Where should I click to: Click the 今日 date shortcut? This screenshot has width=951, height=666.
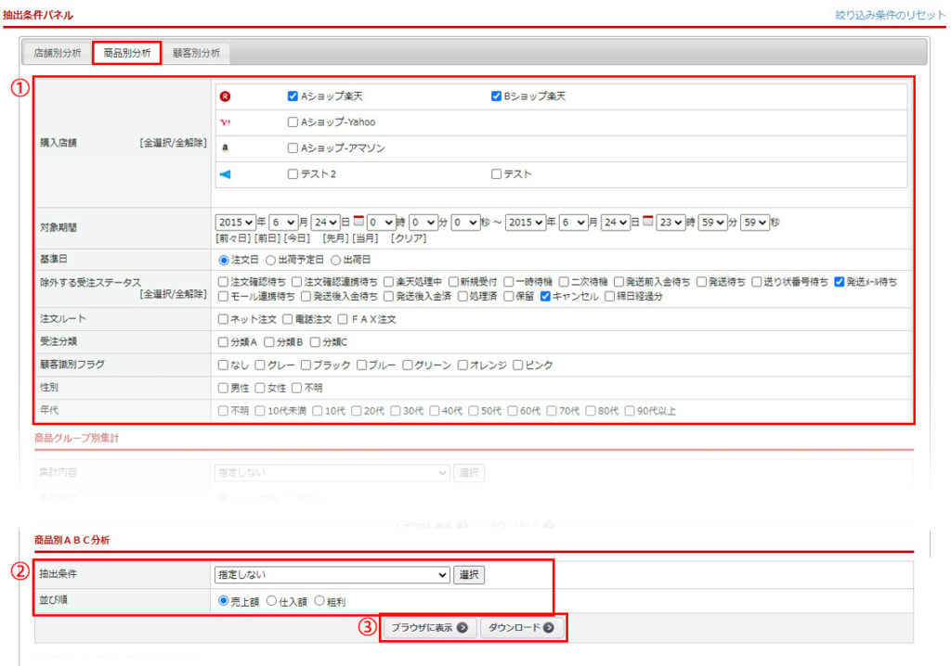pyautogui.click(x=296, y=238)
